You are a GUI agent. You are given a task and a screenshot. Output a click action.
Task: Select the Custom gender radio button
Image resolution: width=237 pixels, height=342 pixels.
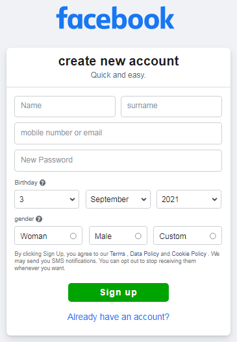pyautogui.click(x=213, y=236)
